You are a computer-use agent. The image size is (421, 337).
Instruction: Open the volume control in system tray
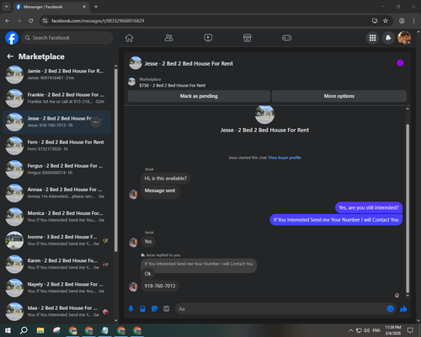(x=366, y=330)
